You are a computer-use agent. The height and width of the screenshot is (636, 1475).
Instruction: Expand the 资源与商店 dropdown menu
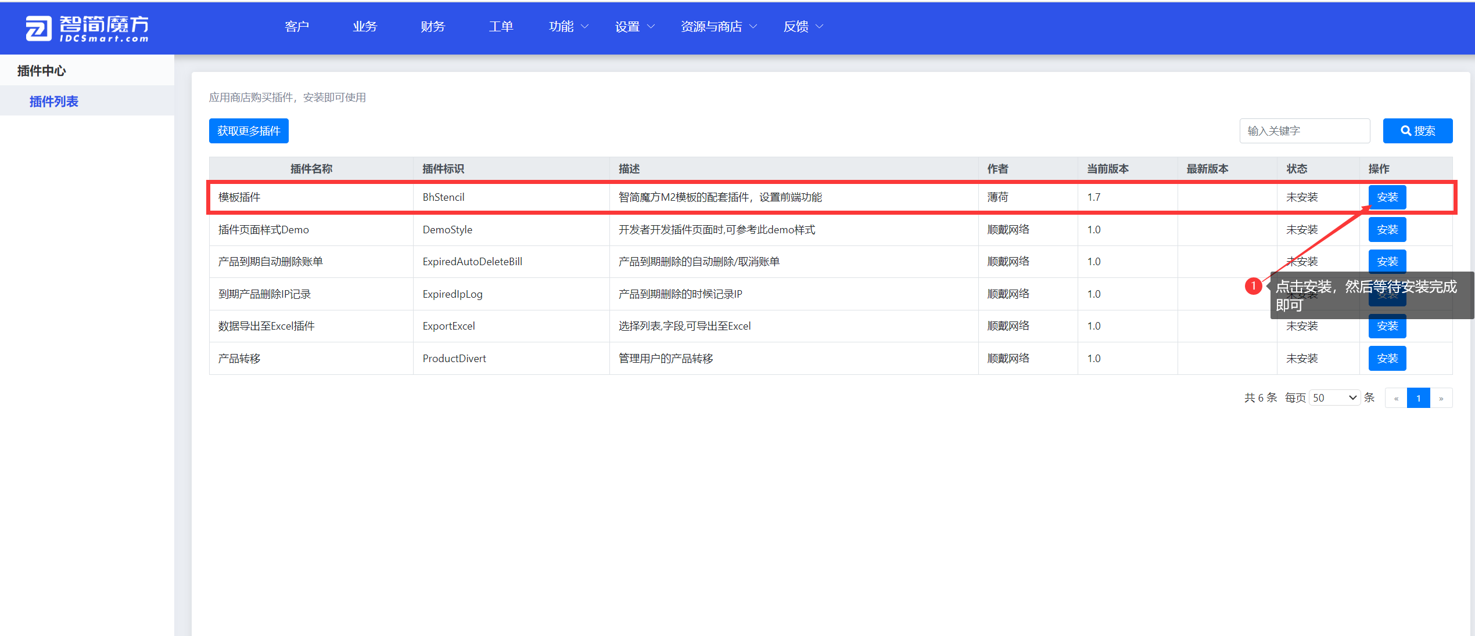[719, 27]
